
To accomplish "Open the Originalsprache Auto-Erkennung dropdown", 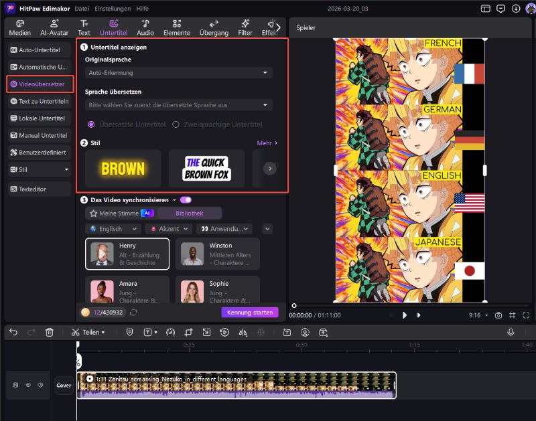I will click(178, 72).
